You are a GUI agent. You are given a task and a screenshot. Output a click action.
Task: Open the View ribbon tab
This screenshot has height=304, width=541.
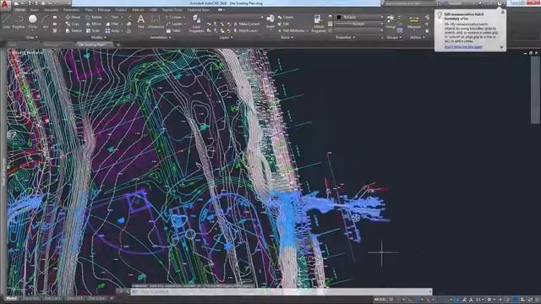pos(89,10)
